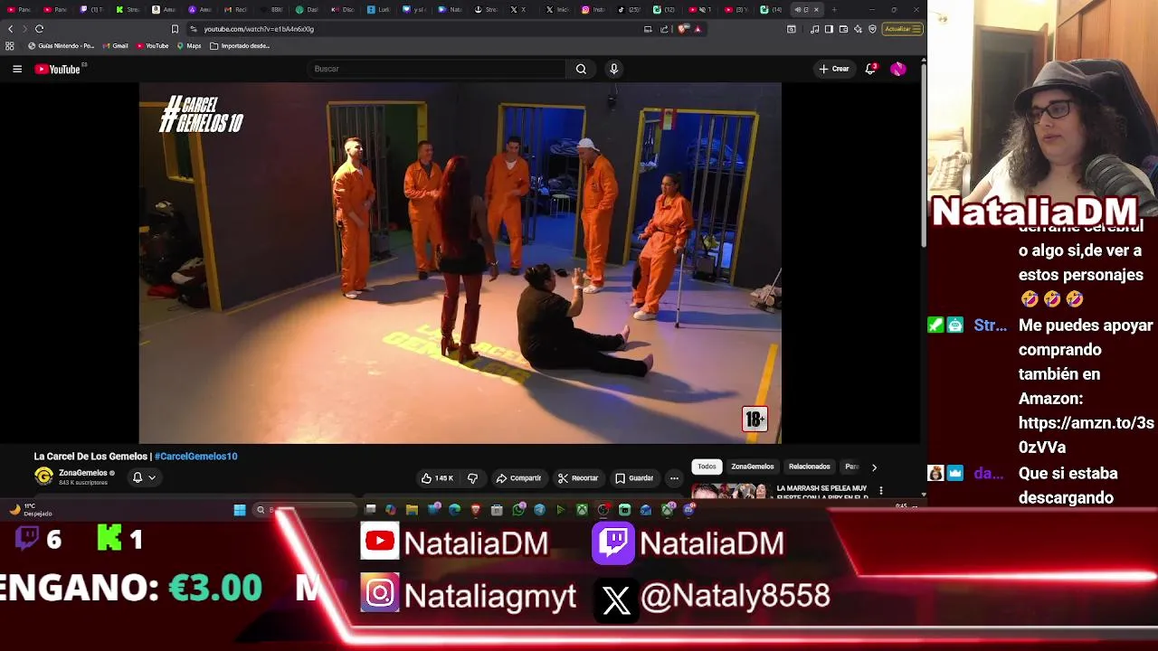Toggle the browser sidebar panel icon
Viewport: 1158px width, 651px height.
coord(829,29)
